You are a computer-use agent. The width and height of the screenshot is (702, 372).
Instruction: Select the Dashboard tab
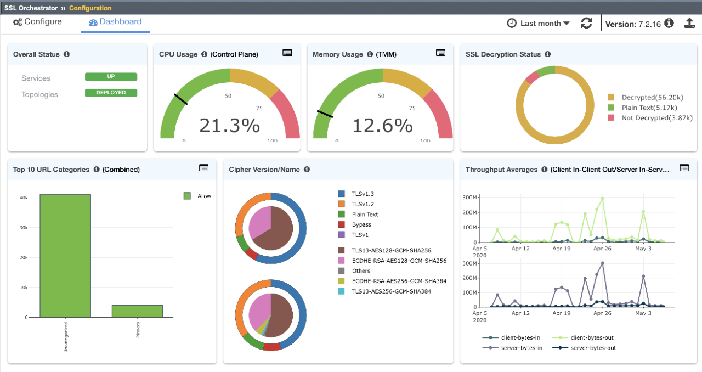(115, 22)
